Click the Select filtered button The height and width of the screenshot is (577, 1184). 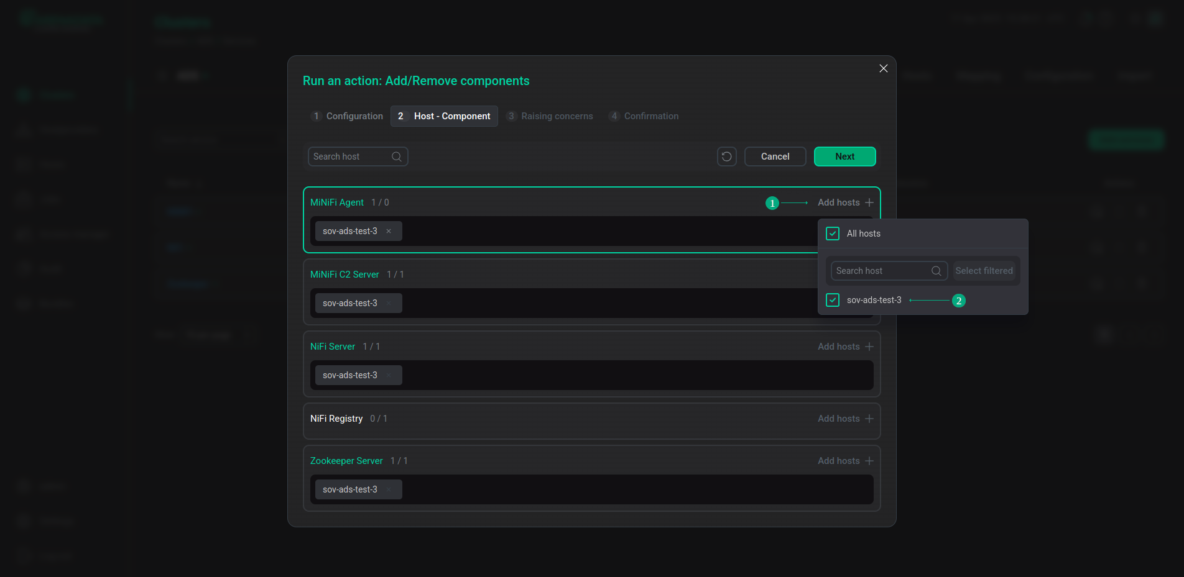tap(984, 271)
